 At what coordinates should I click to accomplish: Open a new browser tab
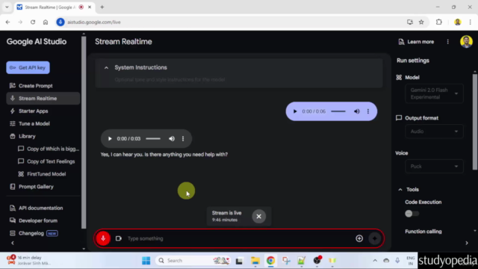pos(102,7)
